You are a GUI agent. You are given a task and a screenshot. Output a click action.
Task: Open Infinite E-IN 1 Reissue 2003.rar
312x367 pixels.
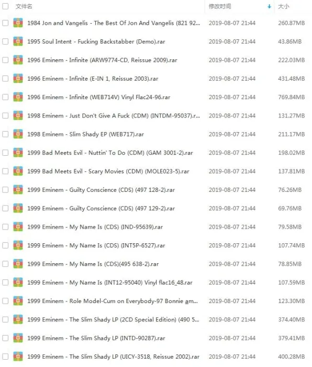pos(93,79)
